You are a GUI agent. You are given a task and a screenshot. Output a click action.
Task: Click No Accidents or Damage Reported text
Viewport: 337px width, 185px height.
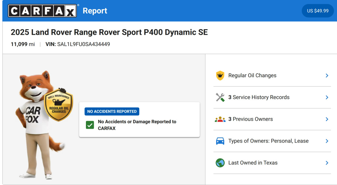137,125
